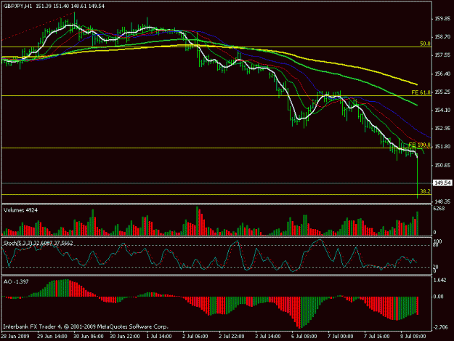The image size is (454, 341).
Task: Click the 1 Jul 14:00 time label
Action: [x=159, y=336]
